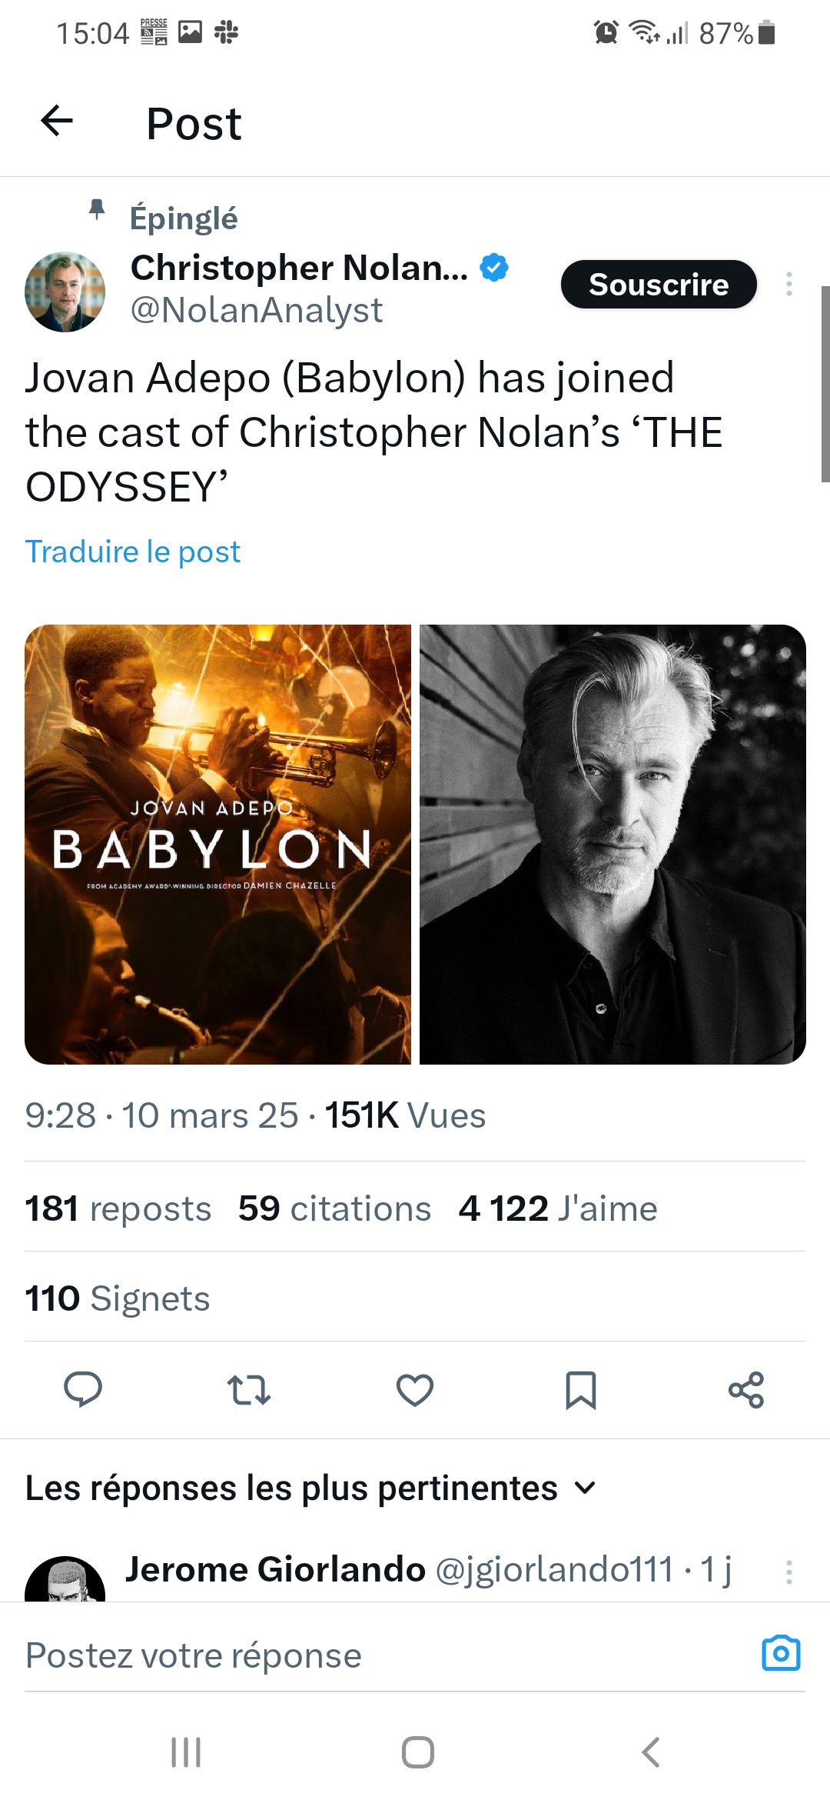Tap the Android recent apps button
This screenshot has width=830, height=1800.
(186, 1752)
